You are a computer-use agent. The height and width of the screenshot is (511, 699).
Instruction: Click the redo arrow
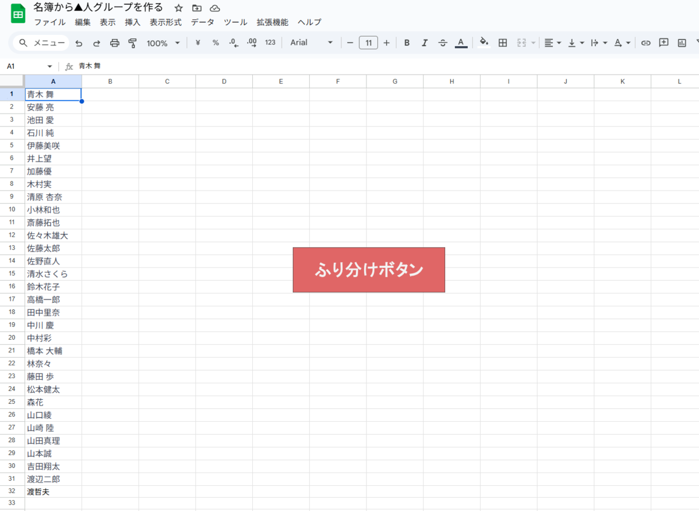(97, 43)
